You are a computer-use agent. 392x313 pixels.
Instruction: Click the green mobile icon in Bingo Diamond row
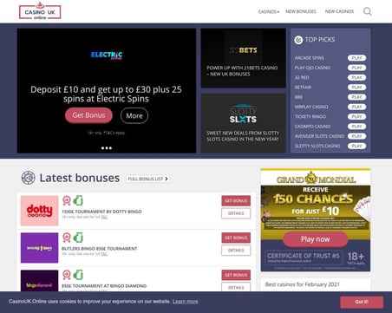pos(78,275)
